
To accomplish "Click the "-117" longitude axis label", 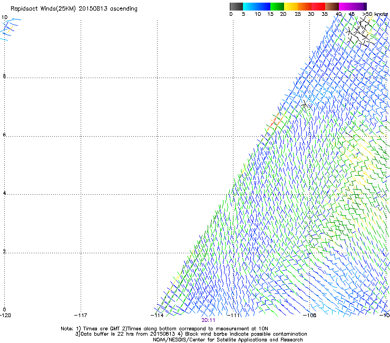I will point(81,316).
